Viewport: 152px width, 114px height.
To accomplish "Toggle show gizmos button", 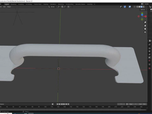I will (x=125, y=7).
